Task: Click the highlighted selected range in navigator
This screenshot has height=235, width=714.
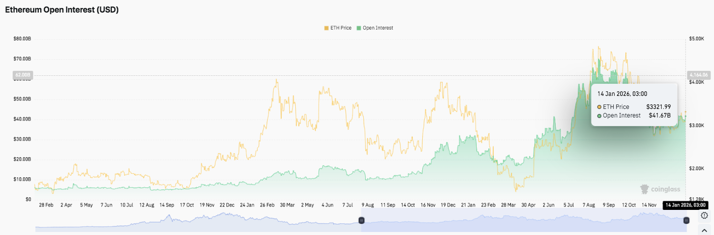Action: tap(524, 221)
